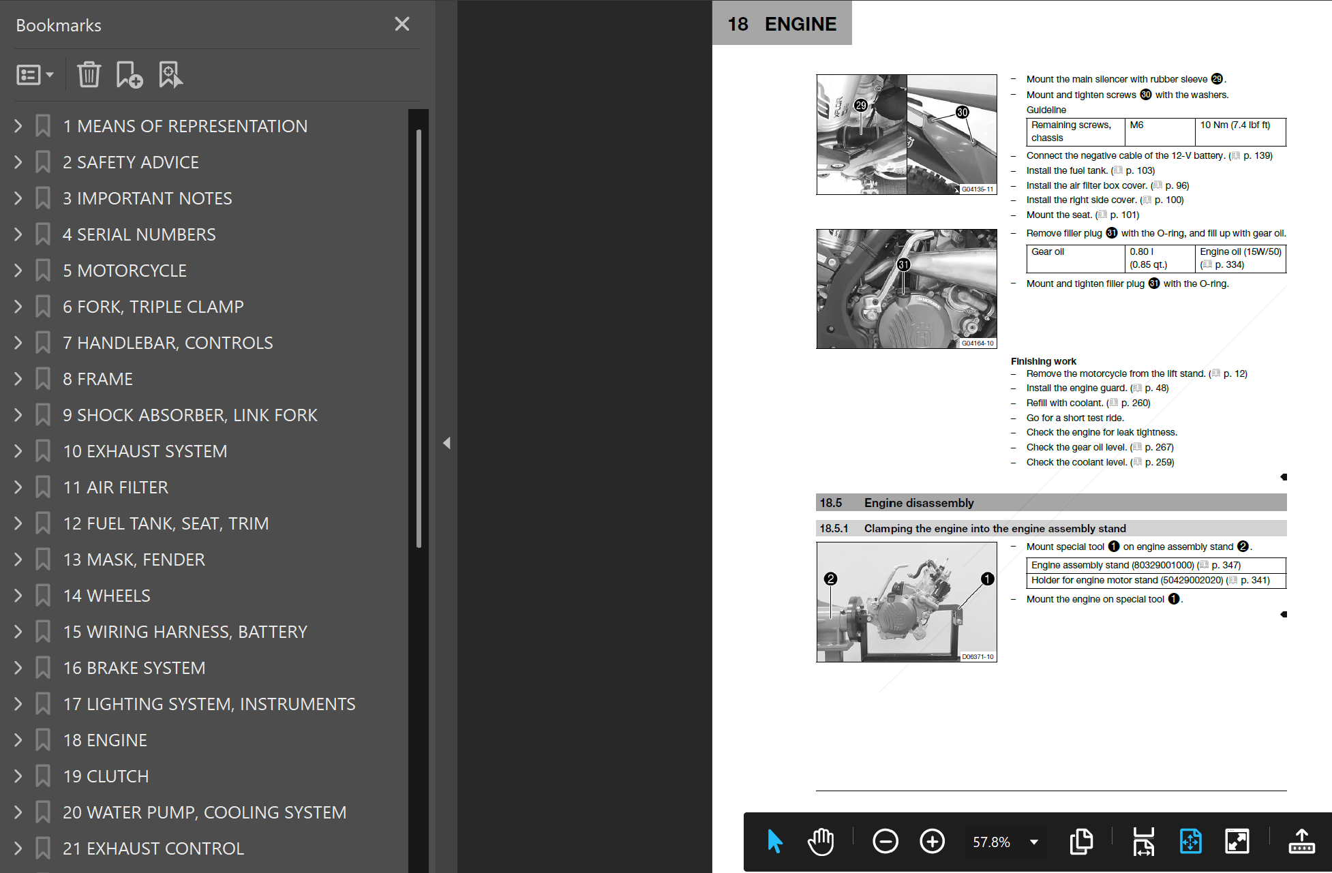The height and width of the screenshot is (873, 1332).
Task: Jump to 13 MASK, FENDER bookmark
Action: (134, 560)
